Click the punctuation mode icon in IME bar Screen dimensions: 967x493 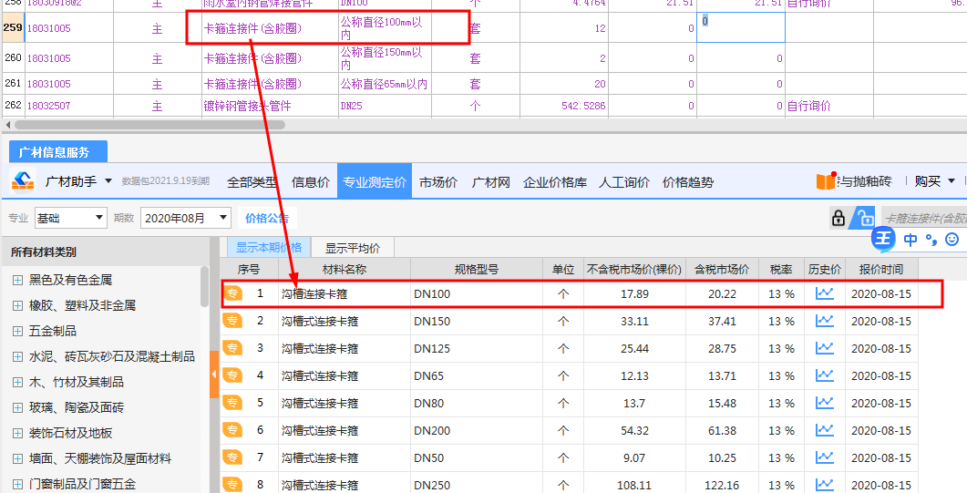pyautogui.click(x=931, y=239)
